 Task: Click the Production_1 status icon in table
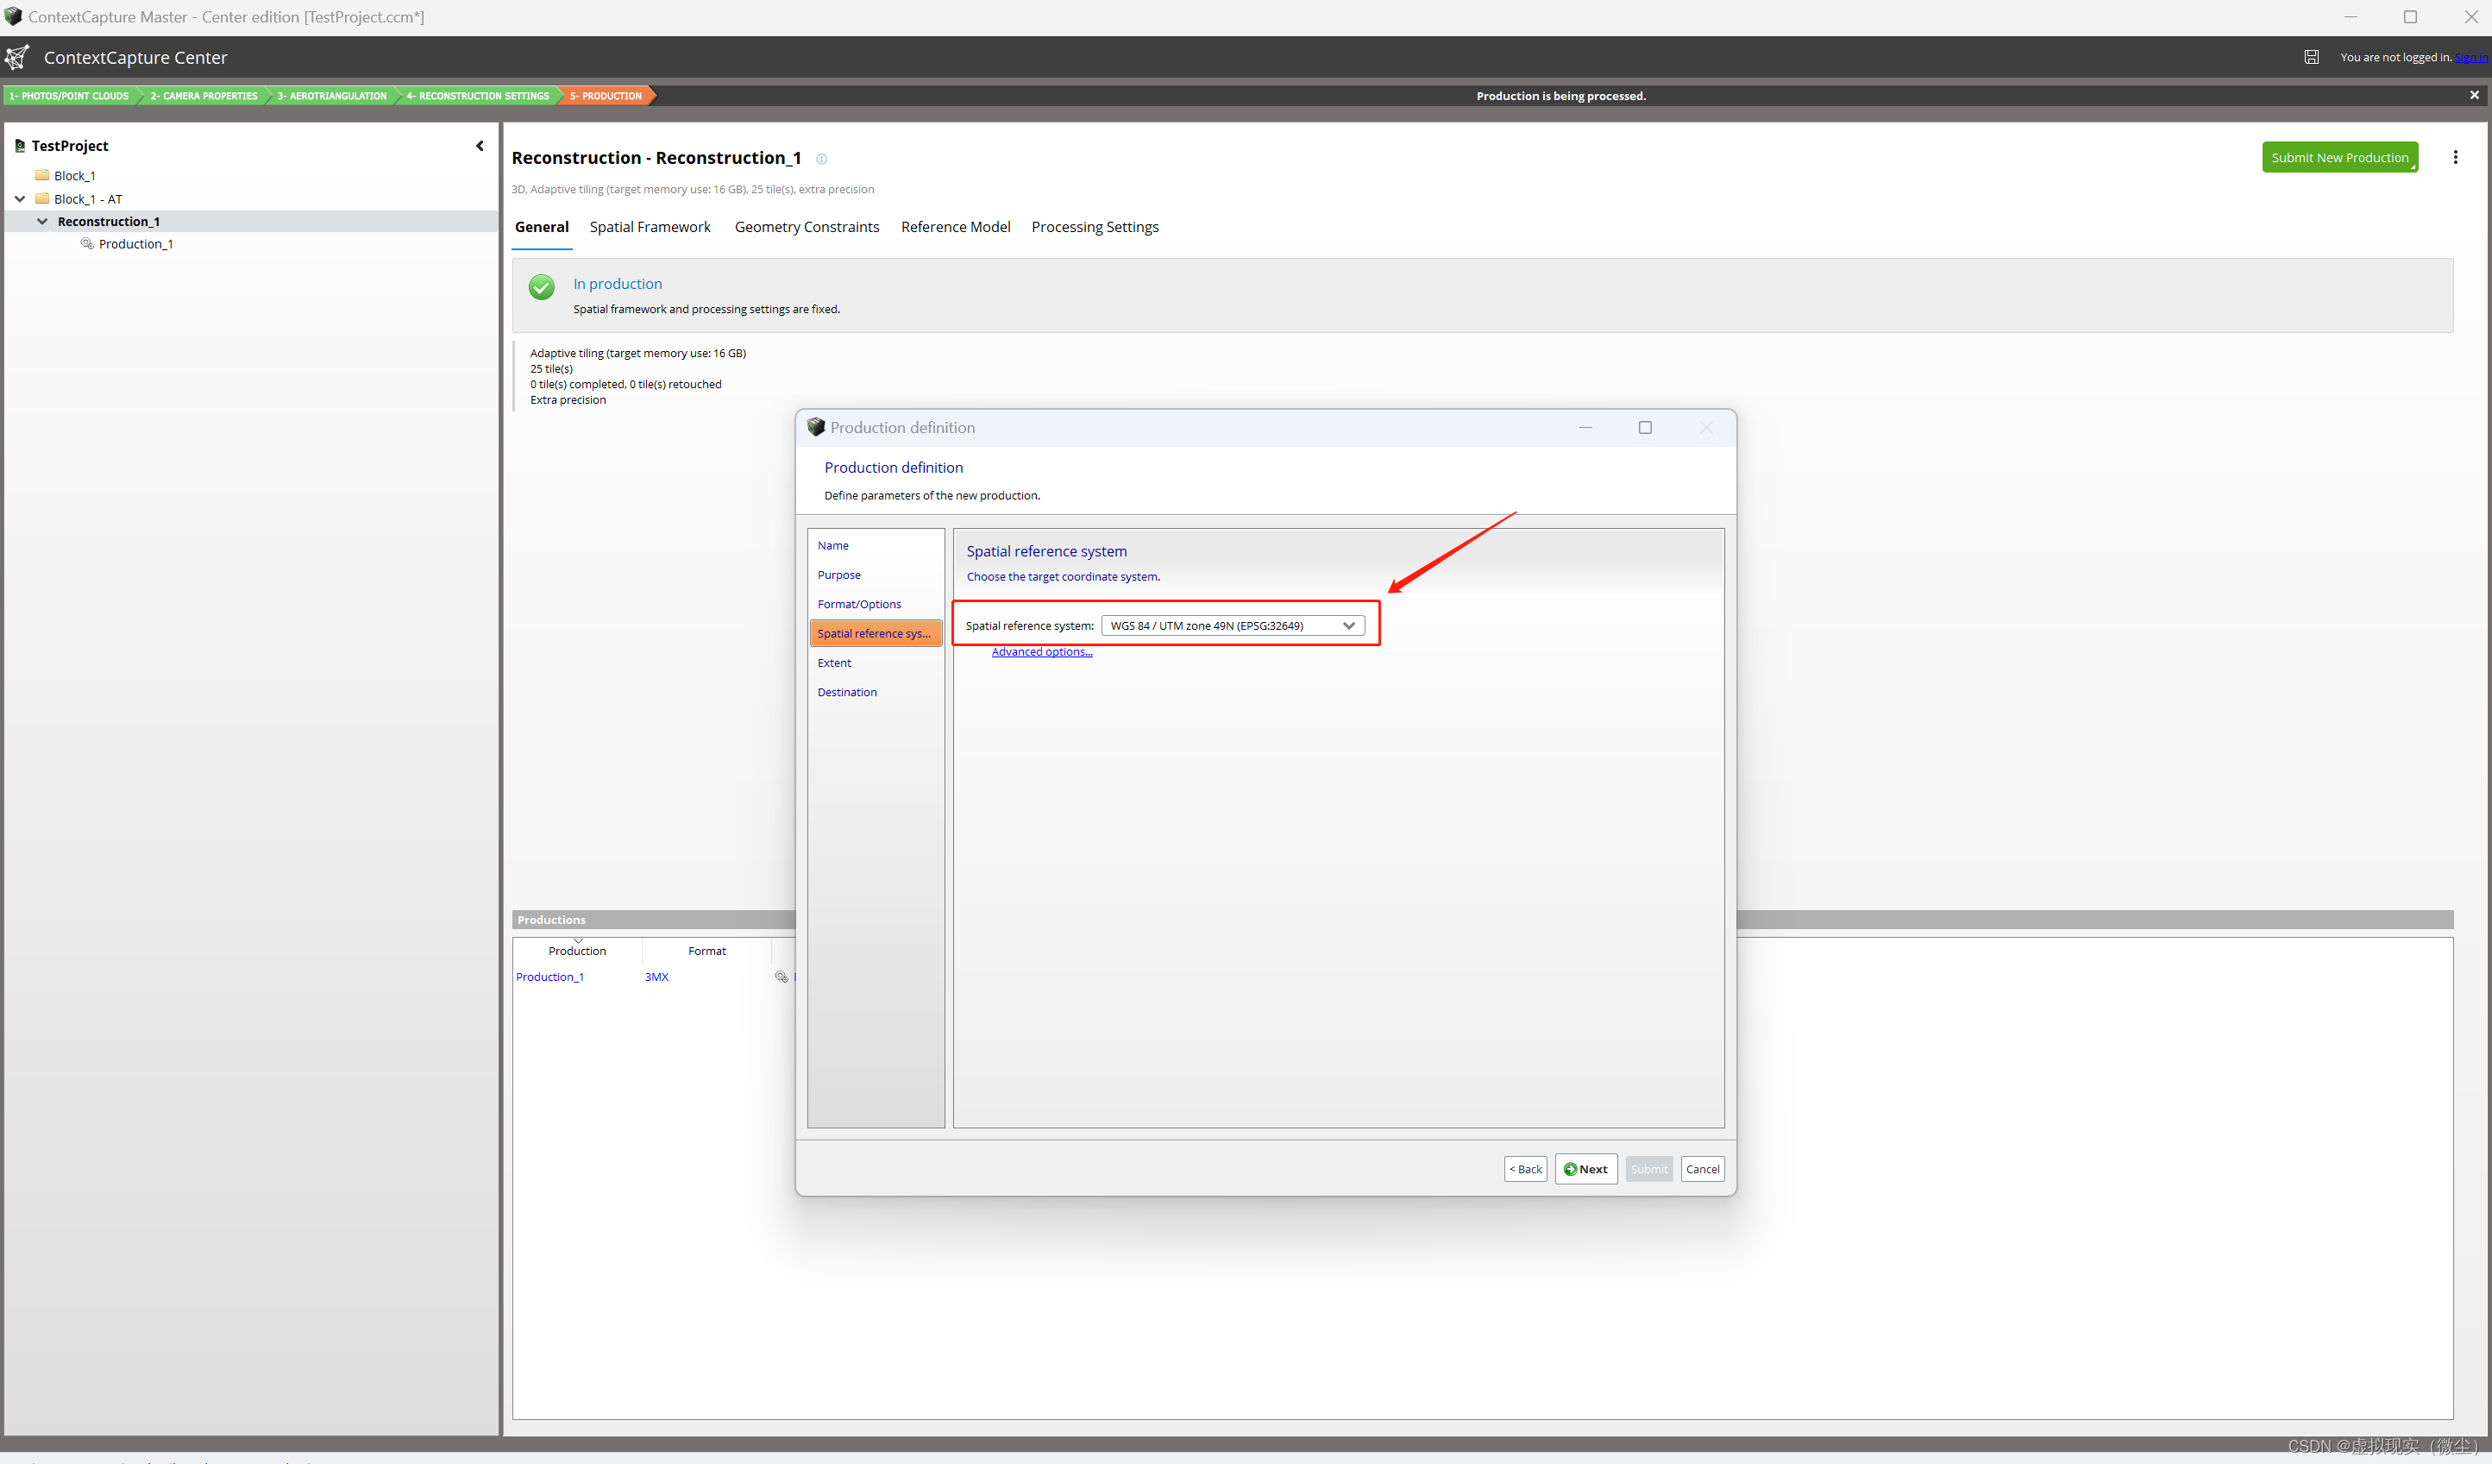[x=781, y=977]
